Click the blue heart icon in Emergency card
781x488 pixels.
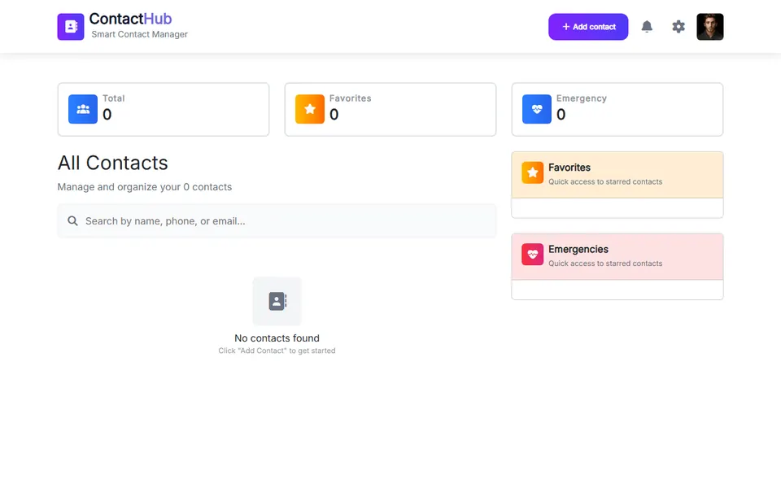coord(536,109)
